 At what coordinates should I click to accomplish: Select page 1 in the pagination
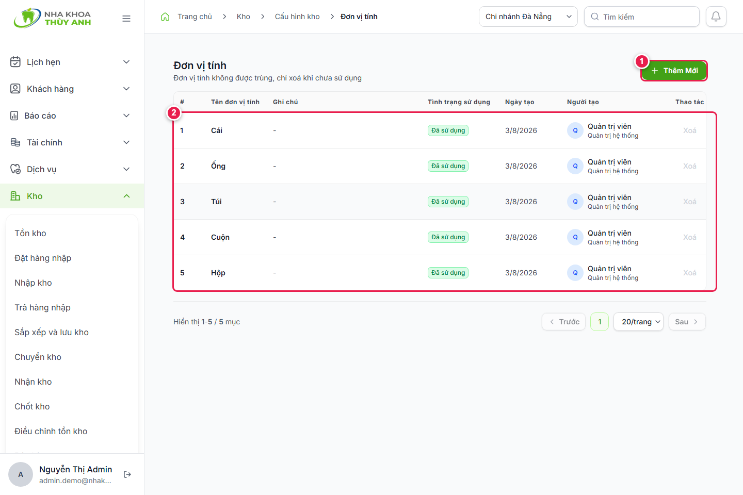(x=600, y=322)
